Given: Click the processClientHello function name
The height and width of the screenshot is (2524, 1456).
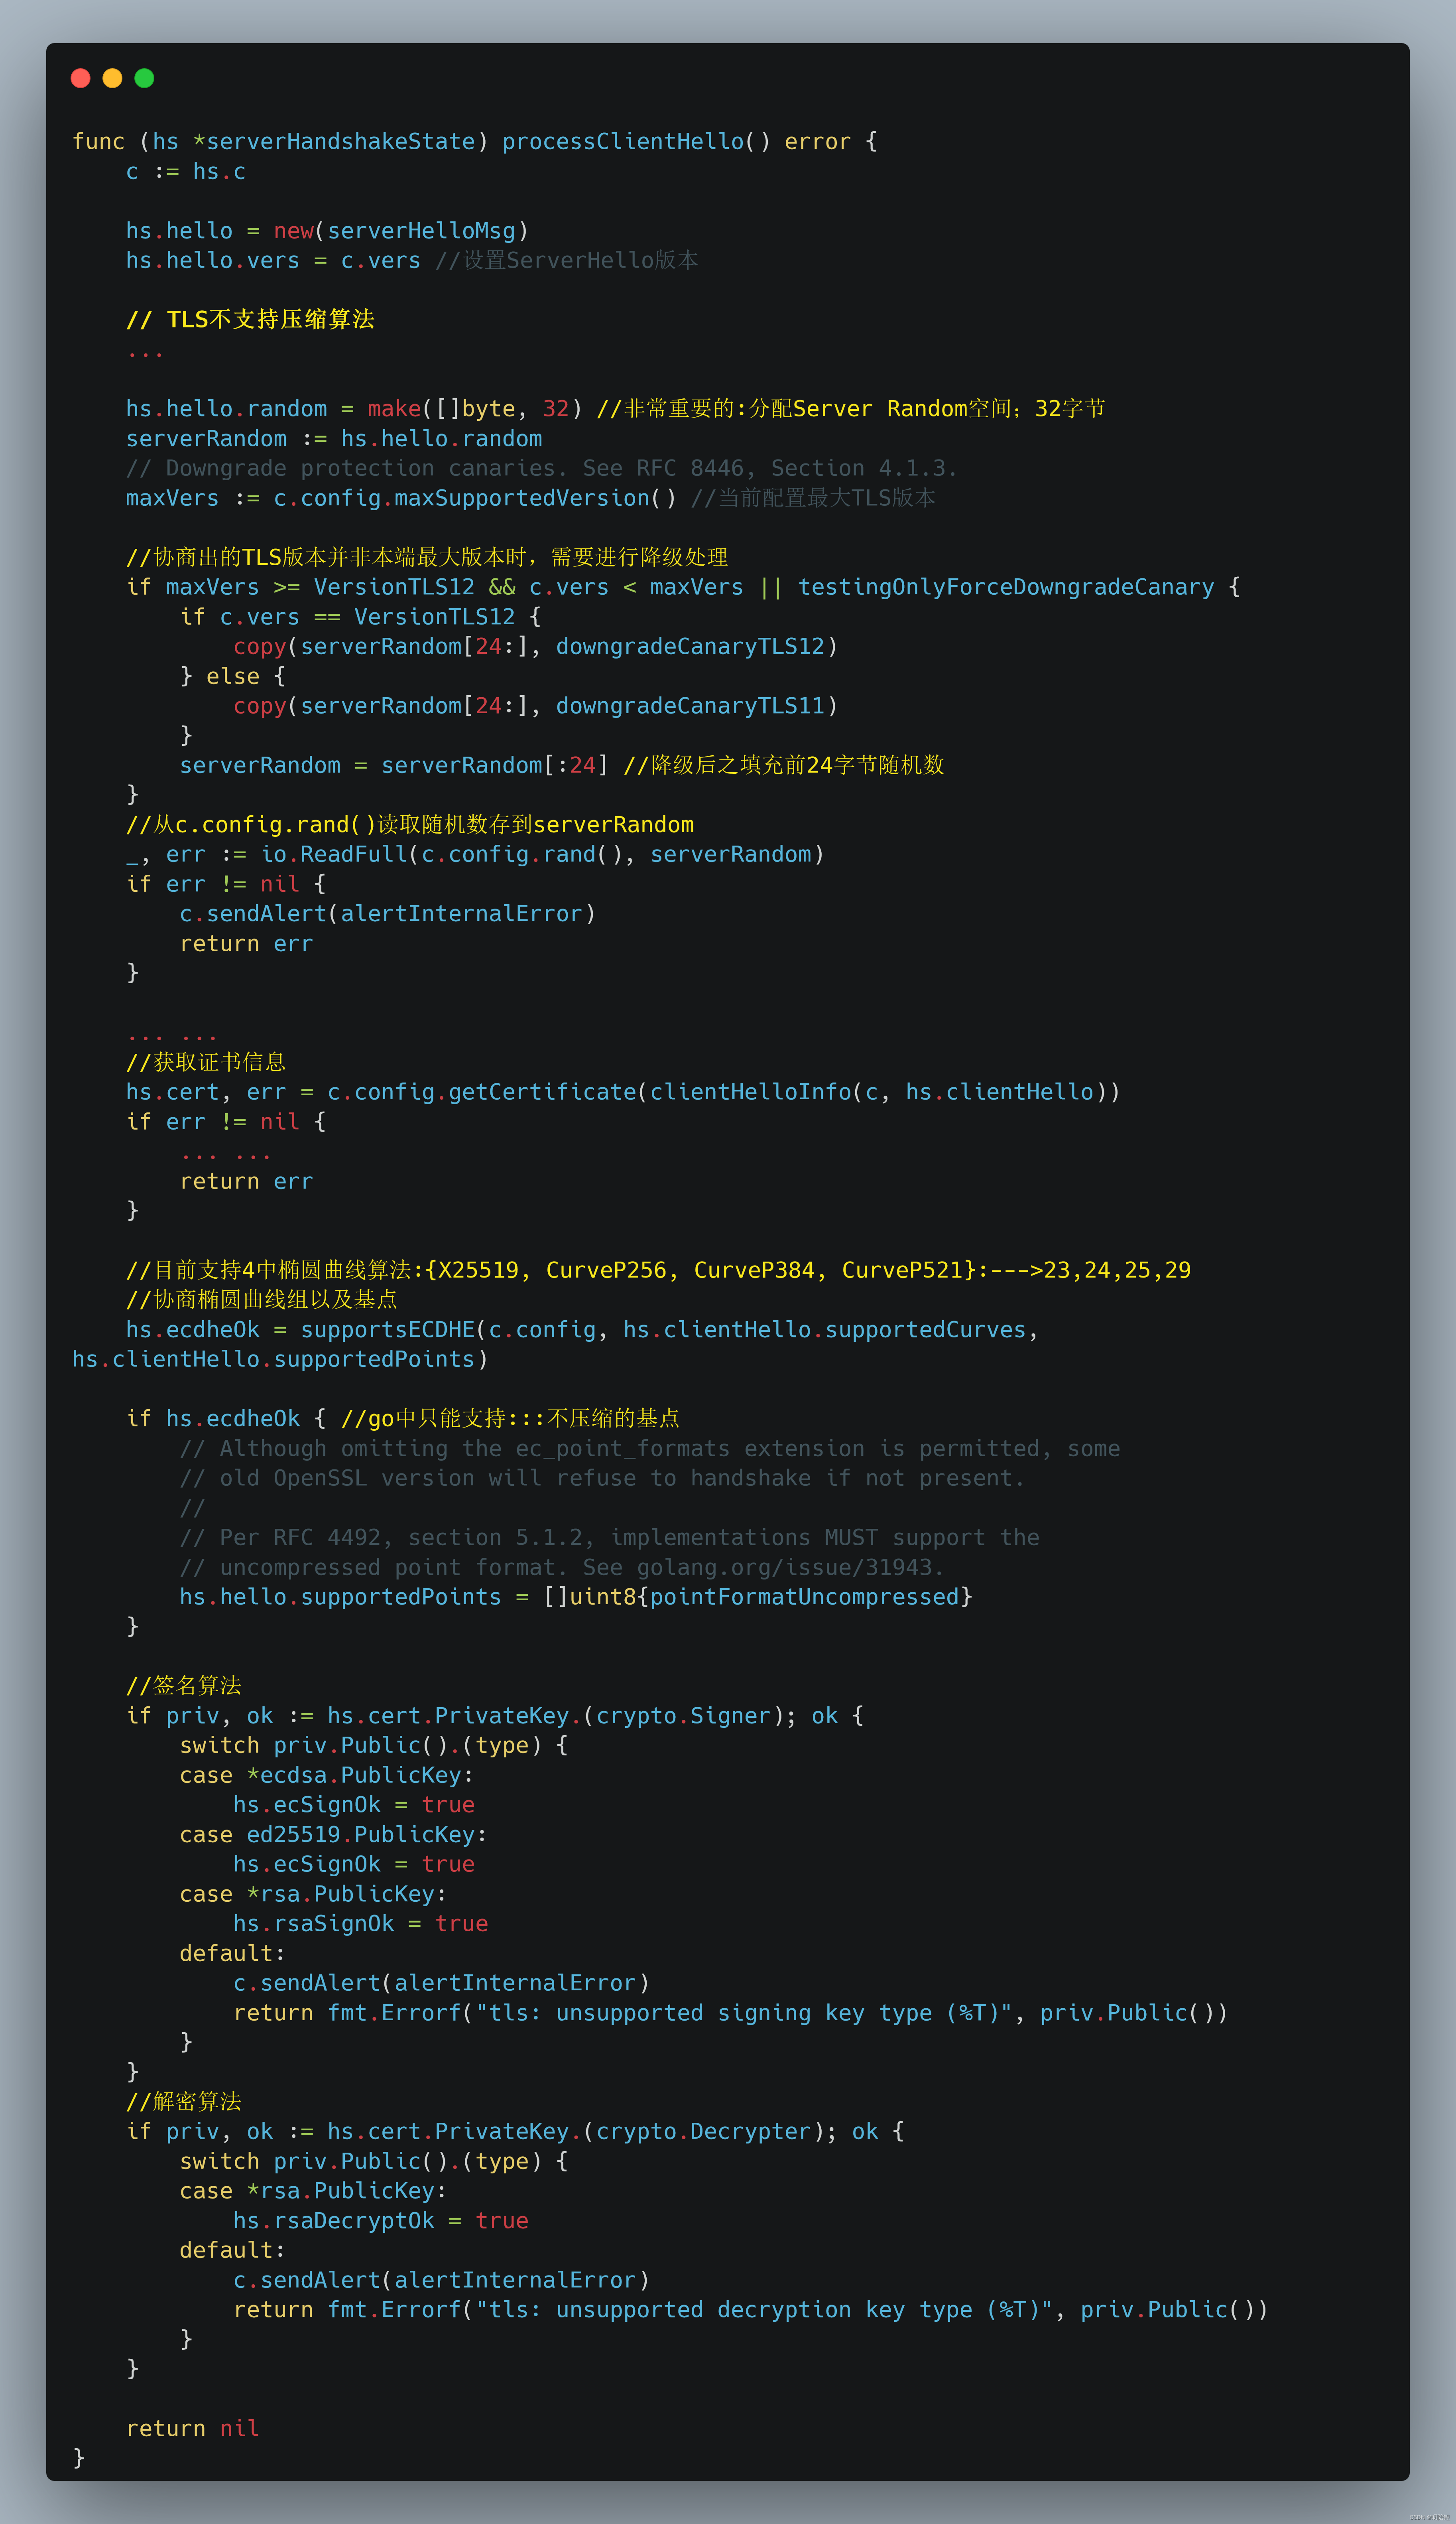Looking at the screenshot, I should pyautogui.click(x=623, y=142).
